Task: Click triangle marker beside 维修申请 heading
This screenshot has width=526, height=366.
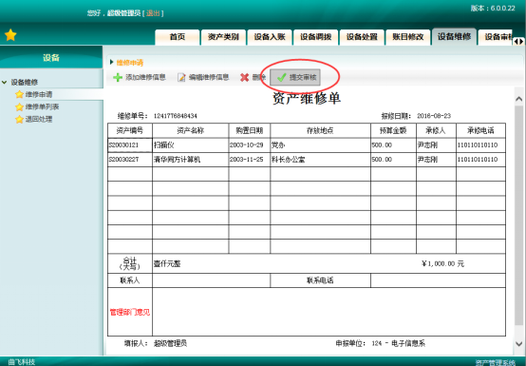Action: (111, 62)
